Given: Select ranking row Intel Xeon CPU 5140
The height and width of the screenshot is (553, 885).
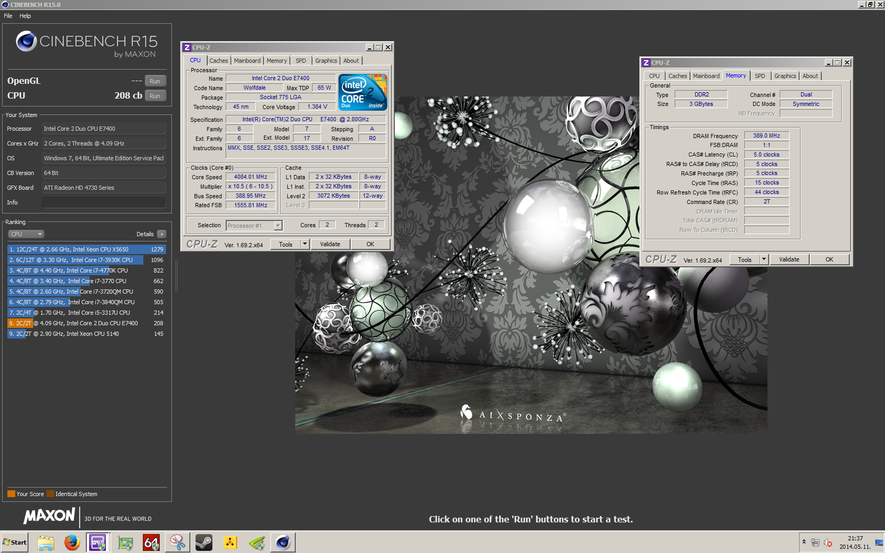Looking at the screenshot, I should tap(86, 334).
